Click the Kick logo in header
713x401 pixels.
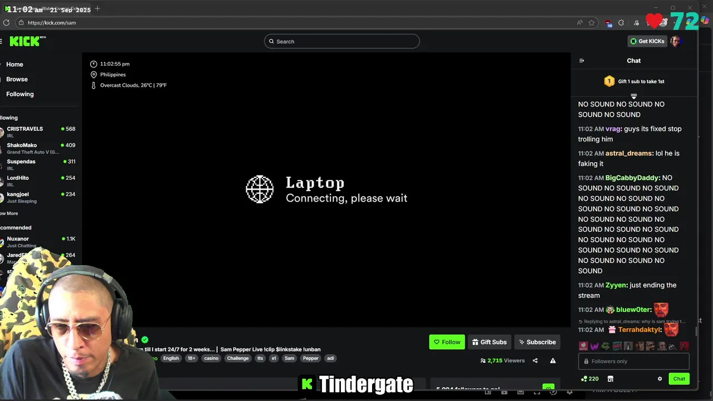27,41
